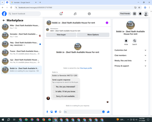Send quick reply 'Sorry, it's not available.'
This screenshot has width=152, height=122.
[65, 96]
